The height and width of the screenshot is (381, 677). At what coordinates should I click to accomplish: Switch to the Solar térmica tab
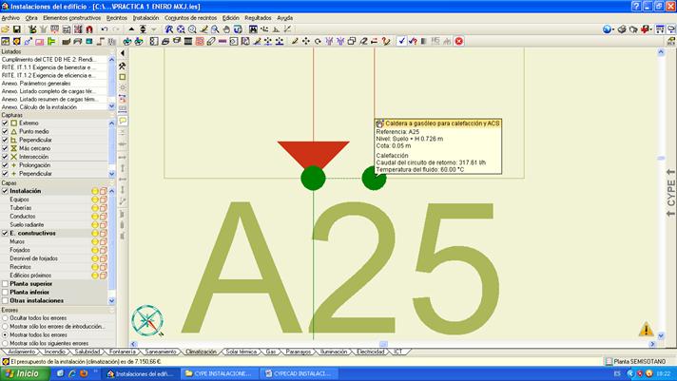click(x=247, y=352)
